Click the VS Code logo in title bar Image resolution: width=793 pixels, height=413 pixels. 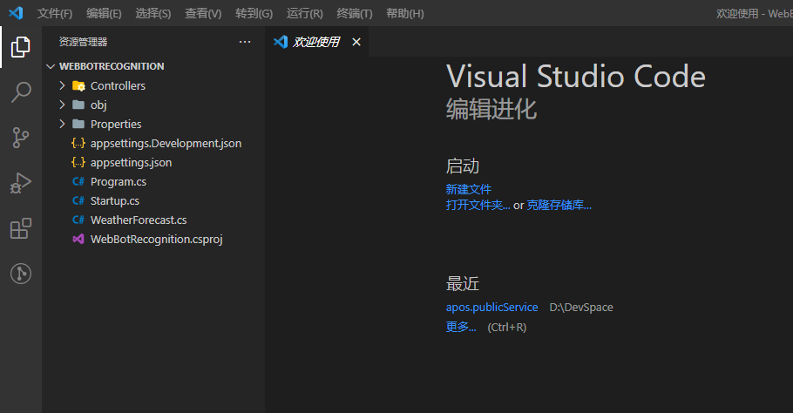pyautogui.click(x=15, y=13)
